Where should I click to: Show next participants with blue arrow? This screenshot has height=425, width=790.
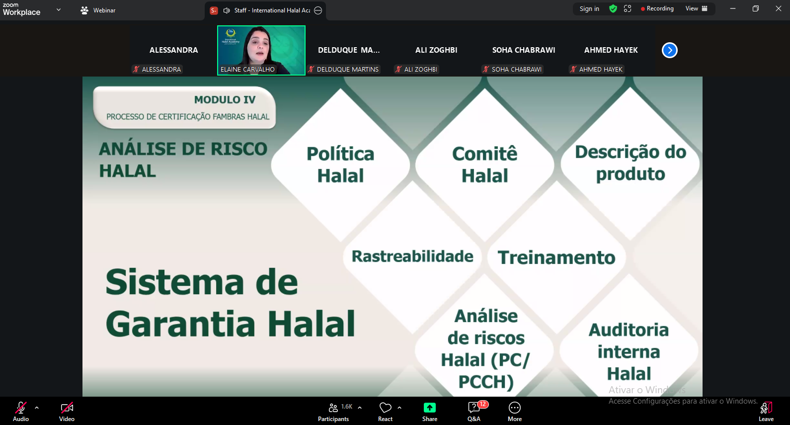669,50
